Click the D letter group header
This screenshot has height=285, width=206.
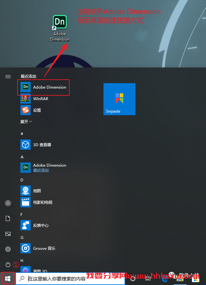22,180
